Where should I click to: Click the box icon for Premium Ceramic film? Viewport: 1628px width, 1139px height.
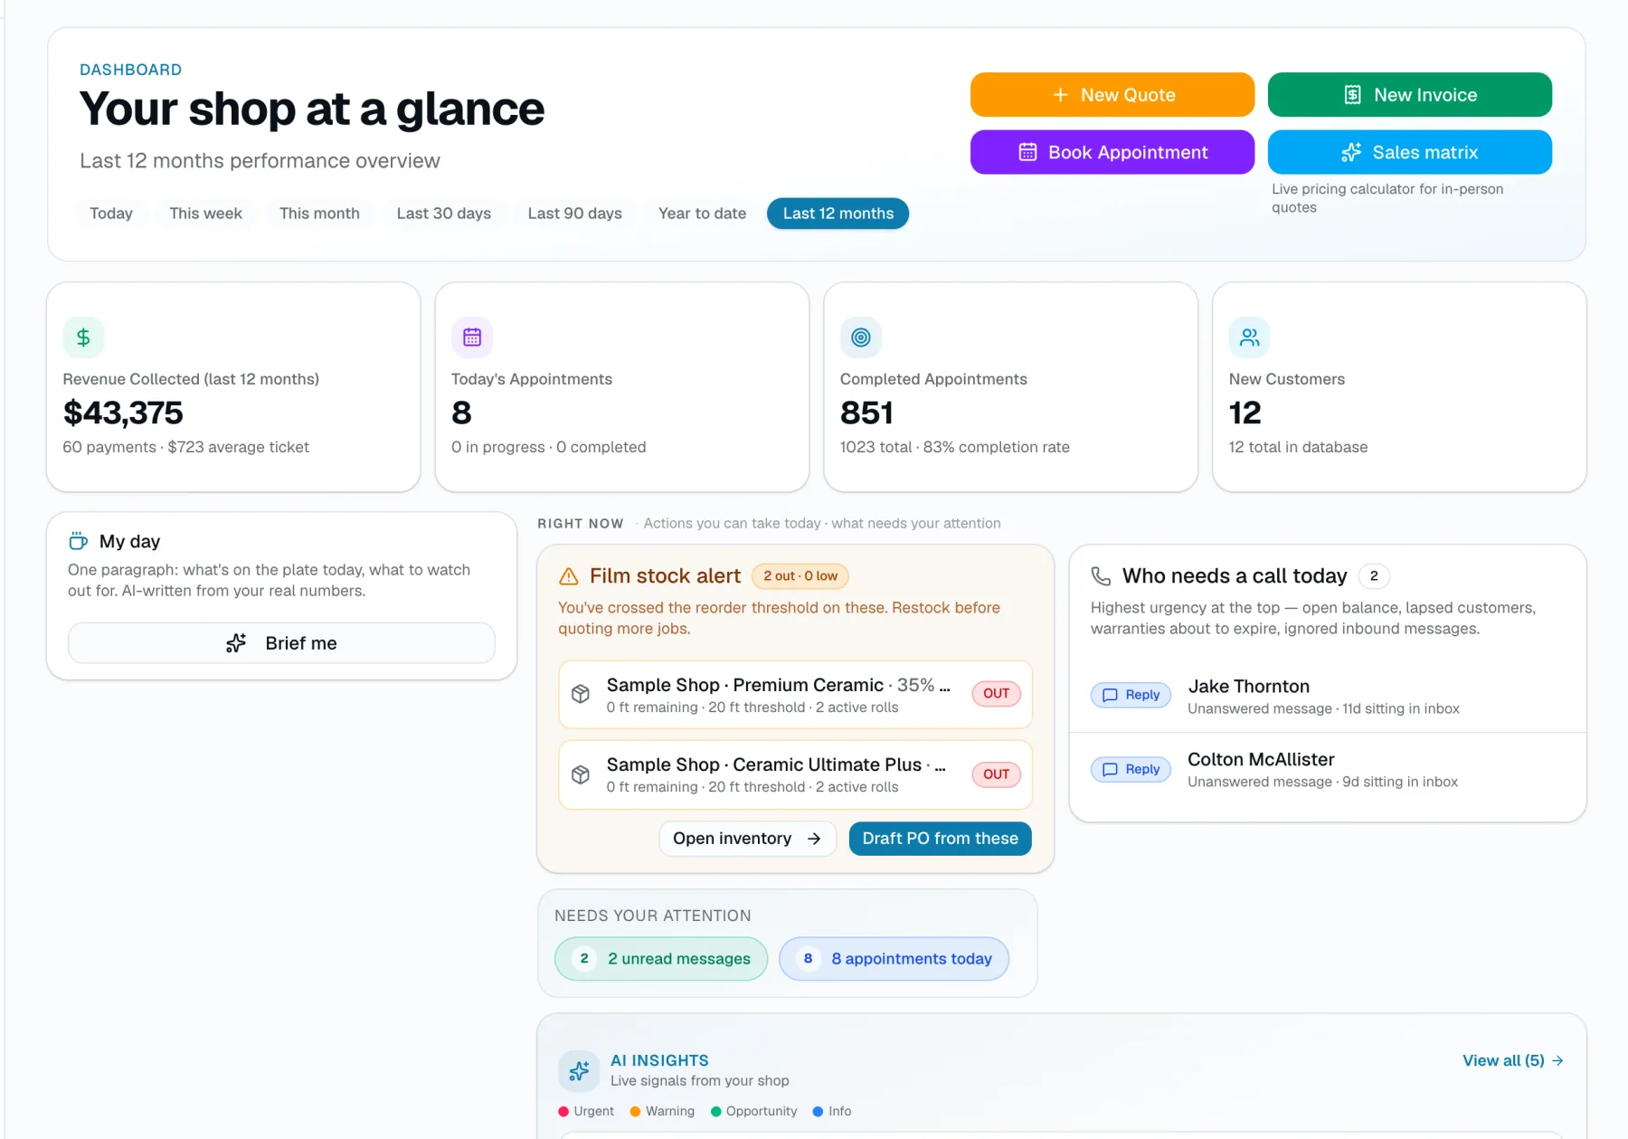pyautogui.click(x=581, y=694)
